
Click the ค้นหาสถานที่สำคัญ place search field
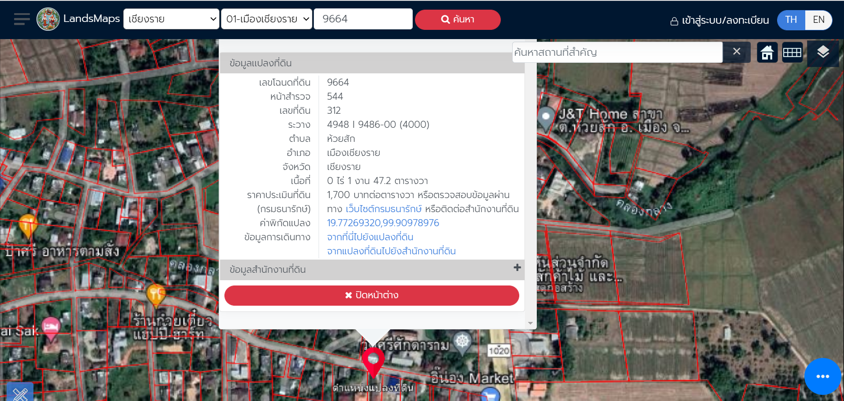point(617,52)
